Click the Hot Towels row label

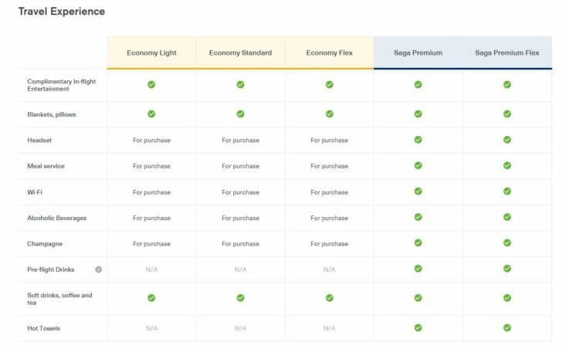click(44, 329)
